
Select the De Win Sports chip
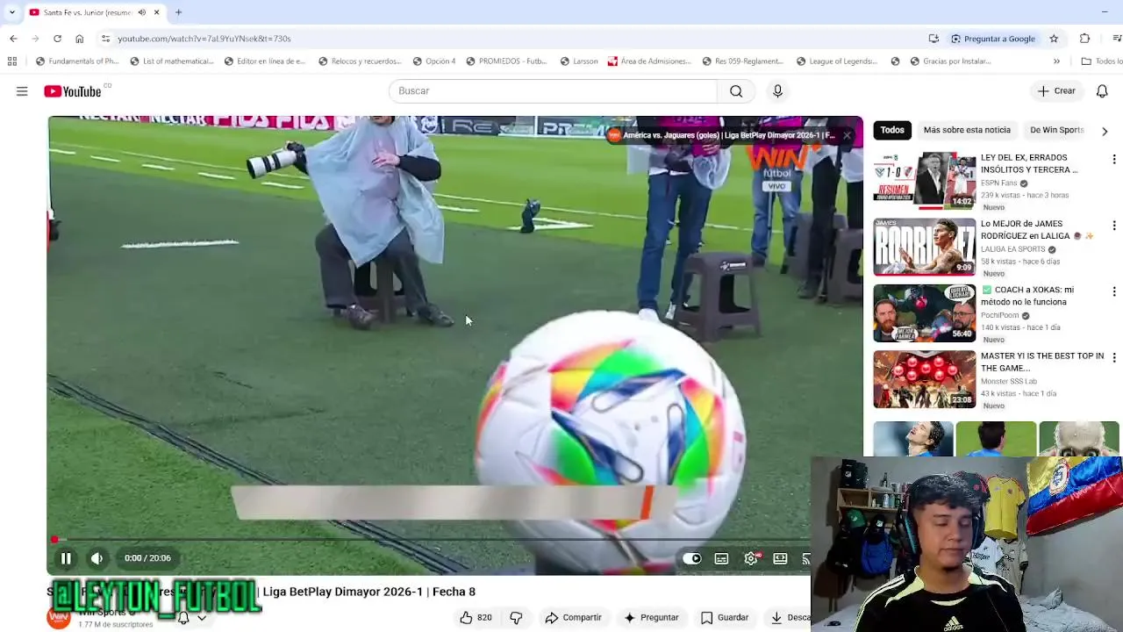1056,130
